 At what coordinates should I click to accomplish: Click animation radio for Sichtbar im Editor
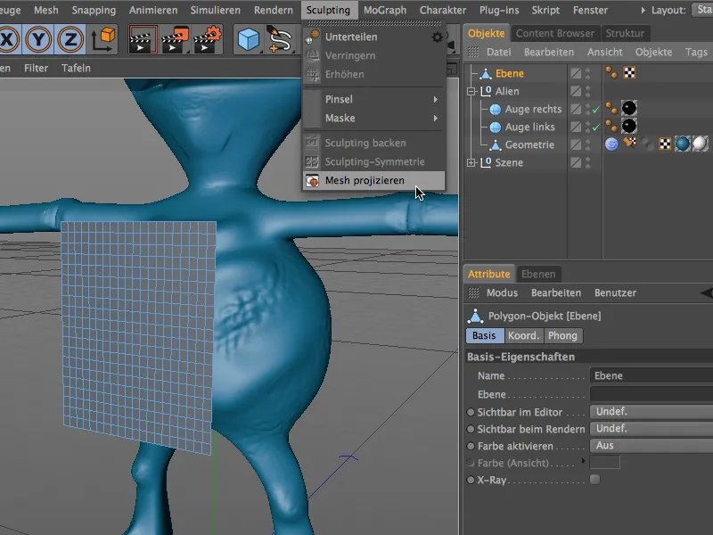[x=471, y=412]
